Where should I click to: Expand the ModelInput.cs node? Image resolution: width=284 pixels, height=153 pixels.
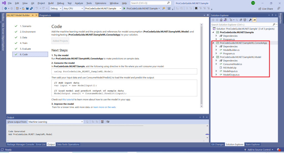(216, 71)
